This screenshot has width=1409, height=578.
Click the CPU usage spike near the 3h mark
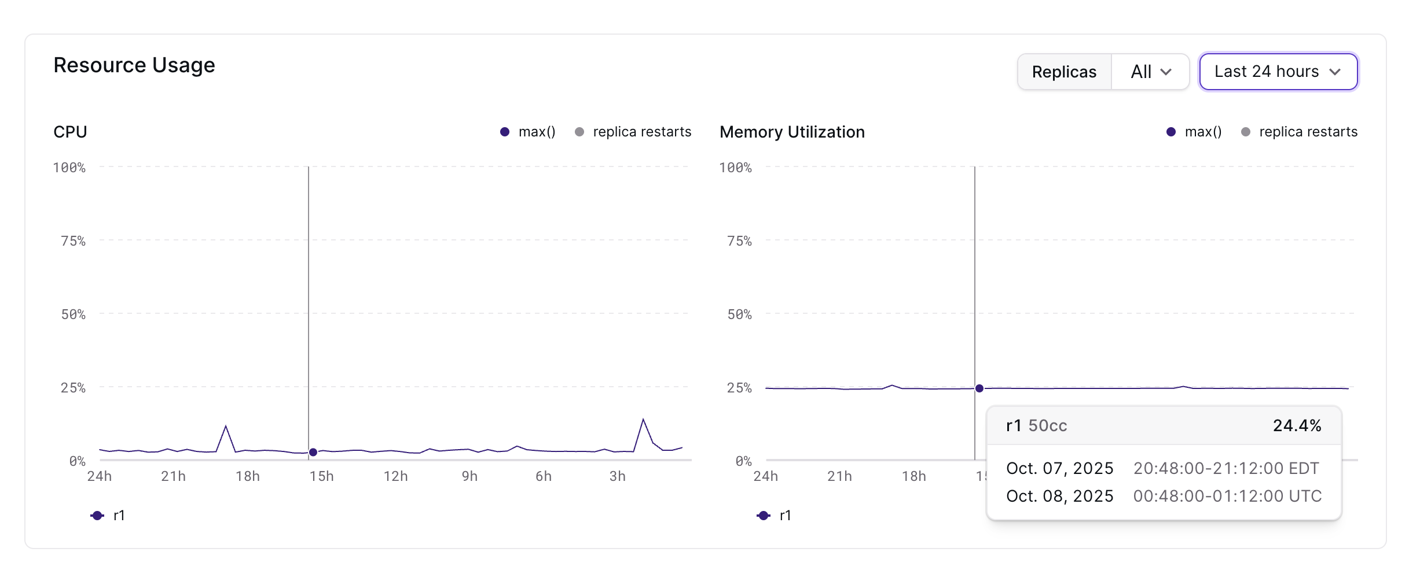pyautogui.click(x=643, y=419)
